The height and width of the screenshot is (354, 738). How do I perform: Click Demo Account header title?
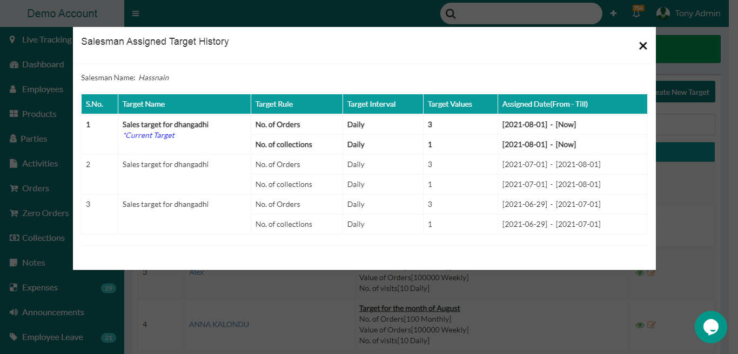click(62, 13)
